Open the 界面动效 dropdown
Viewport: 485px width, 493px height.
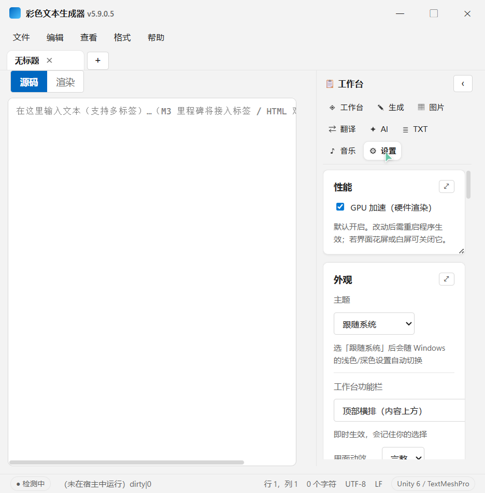(x=403, y=453)
